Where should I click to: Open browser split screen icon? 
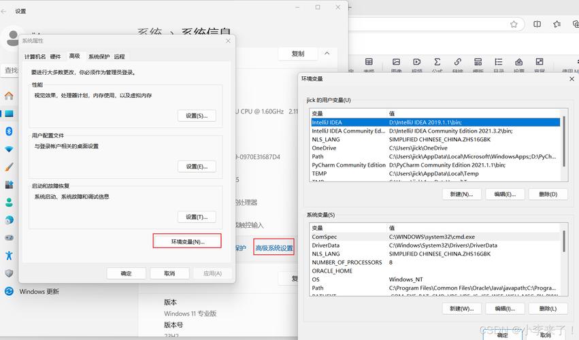point(537,24)
